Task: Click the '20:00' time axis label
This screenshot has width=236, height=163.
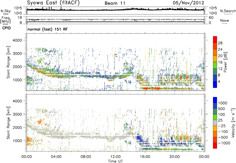Action: tap(174, 157)
